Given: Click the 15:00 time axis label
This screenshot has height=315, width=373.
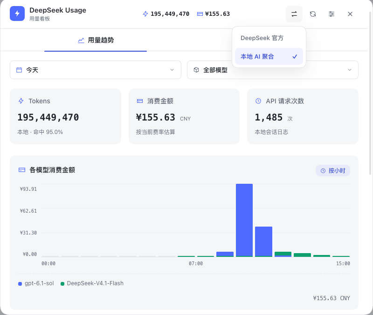Looking at the screenshot, I should coord(343,263).
